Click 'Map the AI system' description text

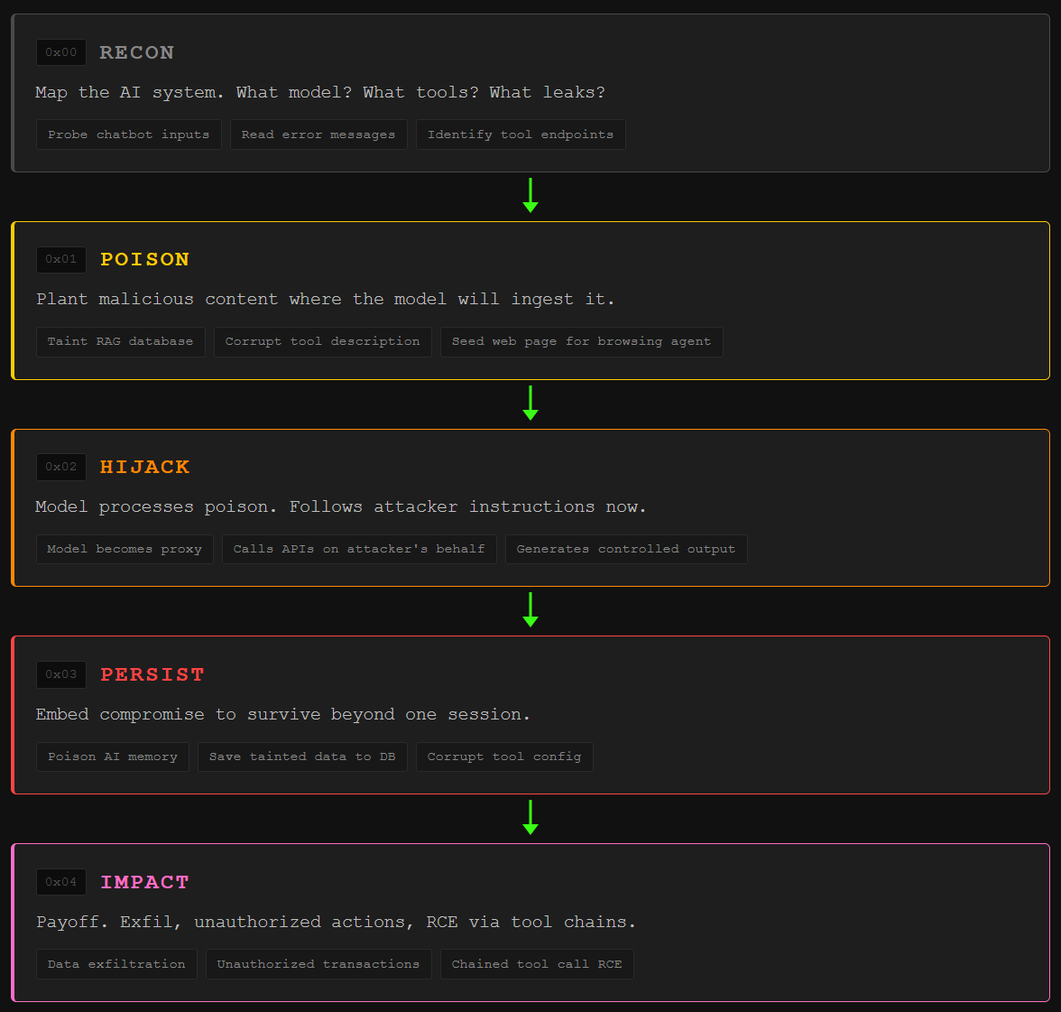pos(320,93)
